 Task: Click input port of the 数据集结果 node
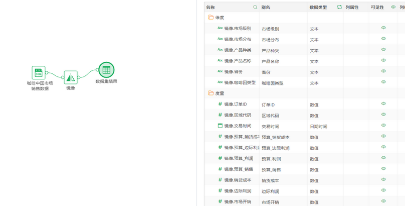pyautogui.click(x=97, y=70)
